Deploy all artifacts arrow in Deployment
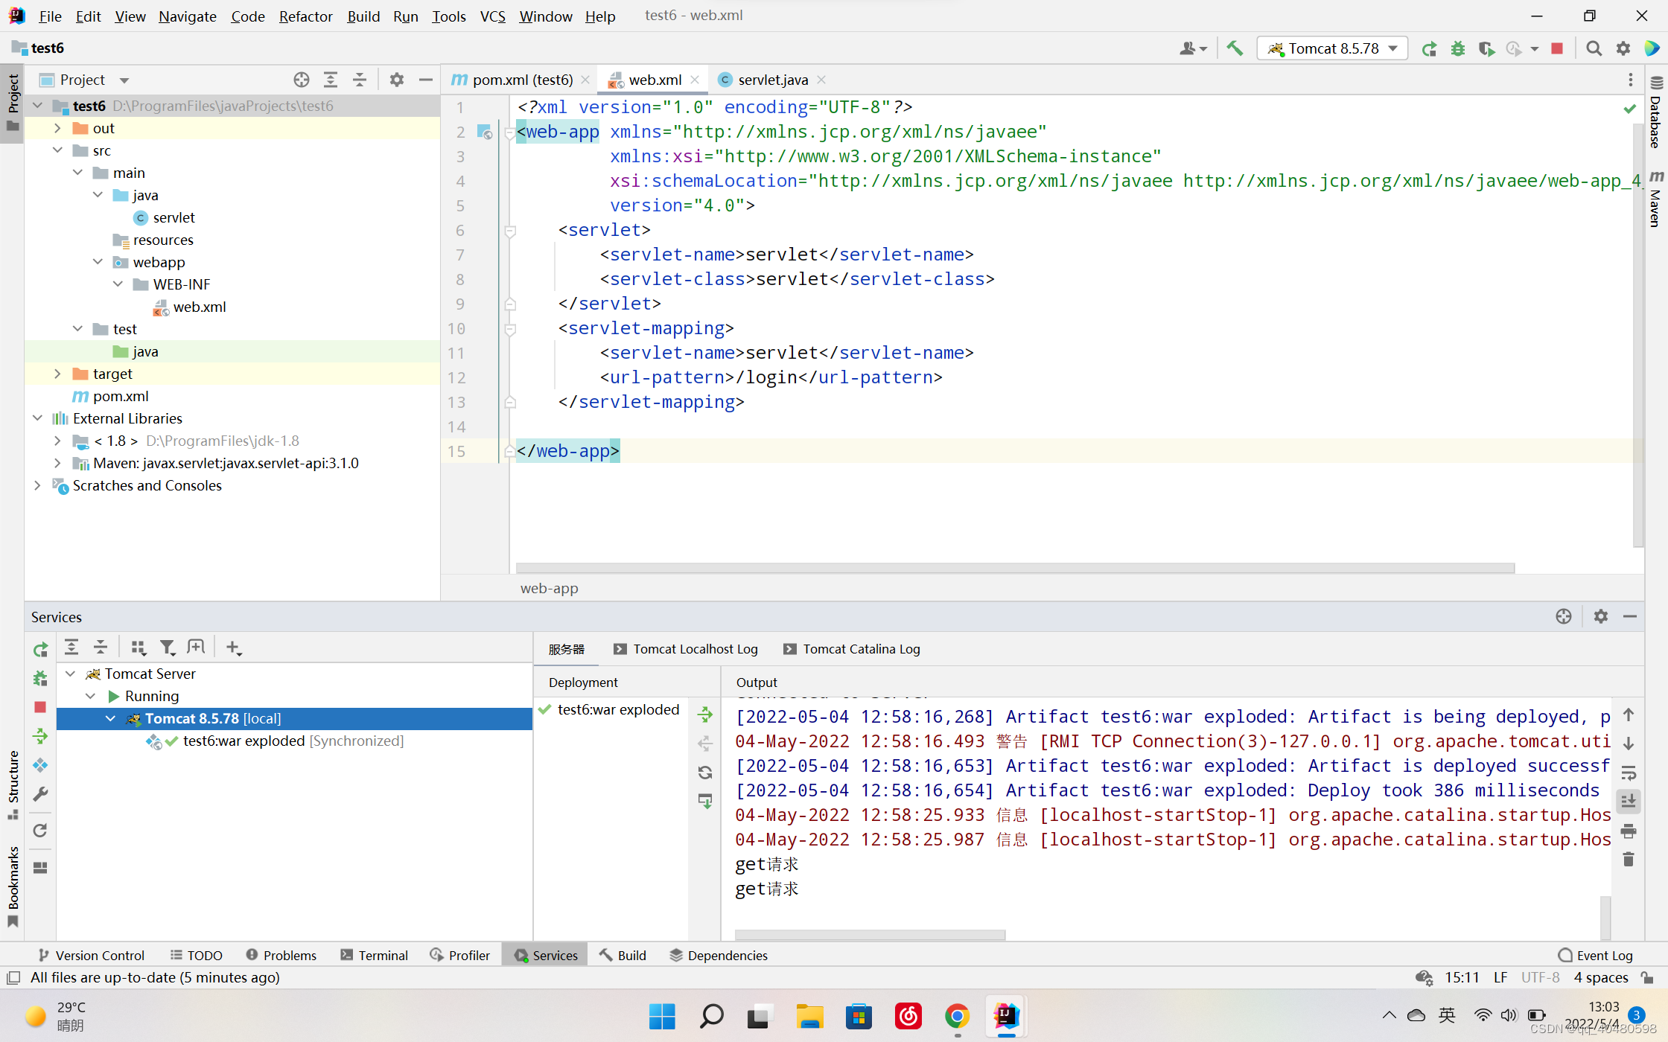This screenshot has height=1042, width=1668. [705, 715]
